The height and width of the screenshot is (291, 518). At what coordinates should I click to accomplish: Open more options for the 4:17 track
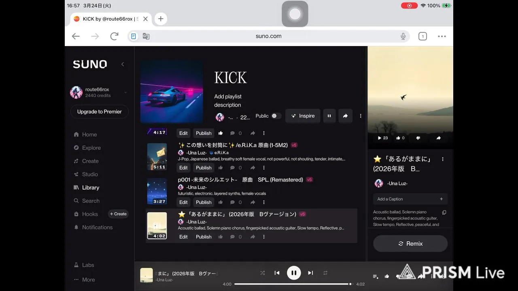click(x=264, y=133)
